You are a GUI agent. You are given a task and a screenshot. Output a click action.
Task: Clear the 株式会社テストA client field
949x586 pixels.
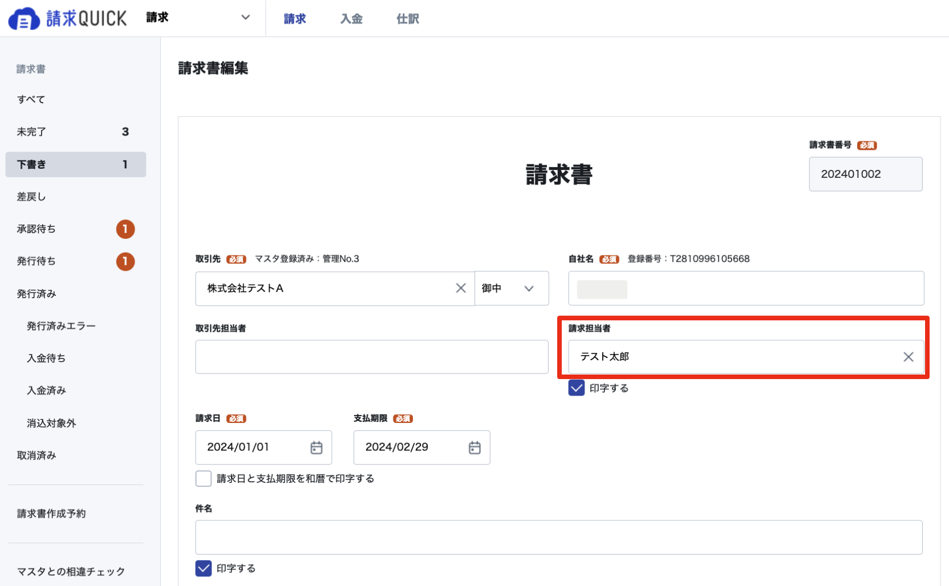[x=461, y=288]
